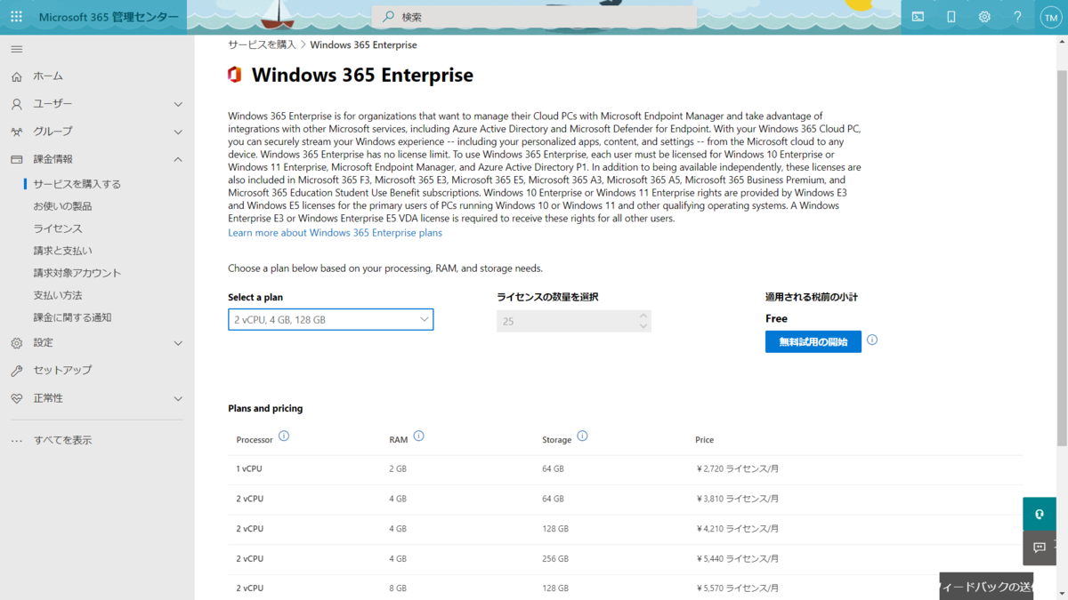
Task: Click the 2 GB RAM cell
Action: [397, 468]
